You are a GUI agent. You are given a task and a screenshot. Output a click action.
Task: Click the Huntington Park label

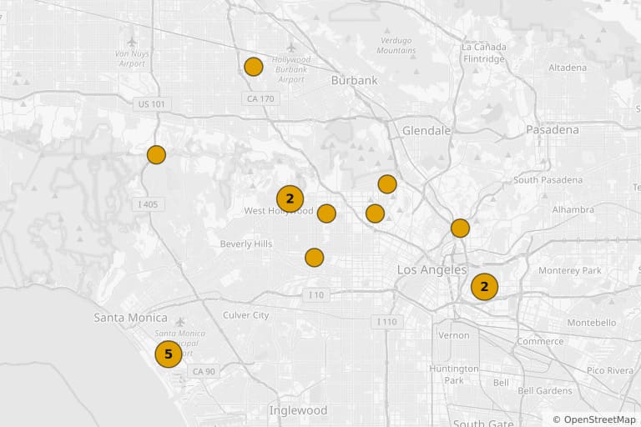(x=454, y=374)
